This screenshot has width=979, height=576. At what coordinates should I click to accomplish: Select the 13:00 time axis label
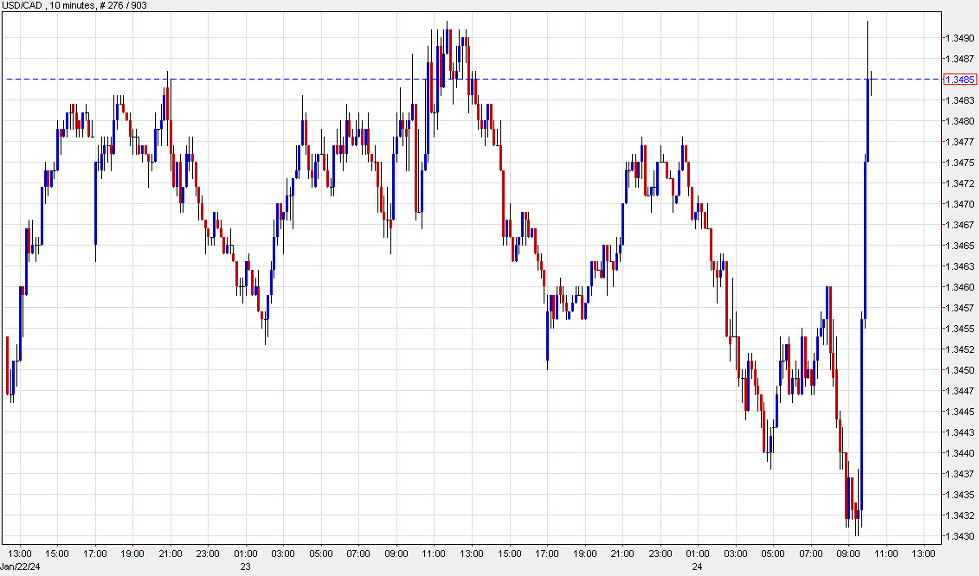[19, 555]
